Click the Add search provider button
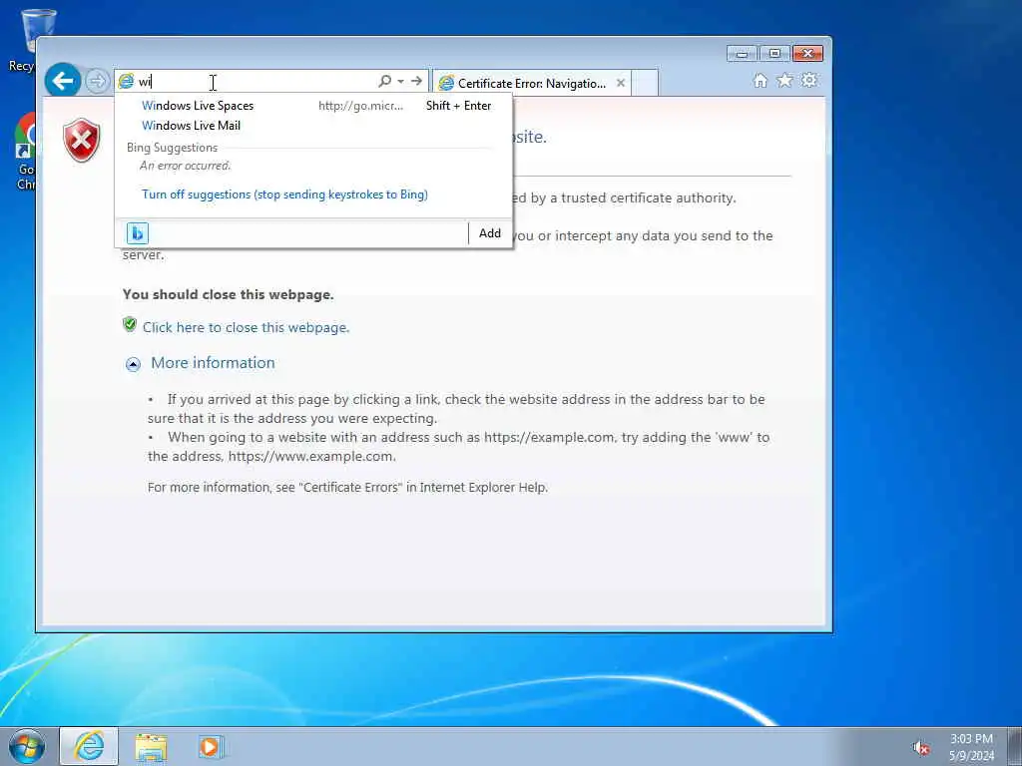Image resolution: width=1022 pixels, height=766 pixels. tap(490, 233)
